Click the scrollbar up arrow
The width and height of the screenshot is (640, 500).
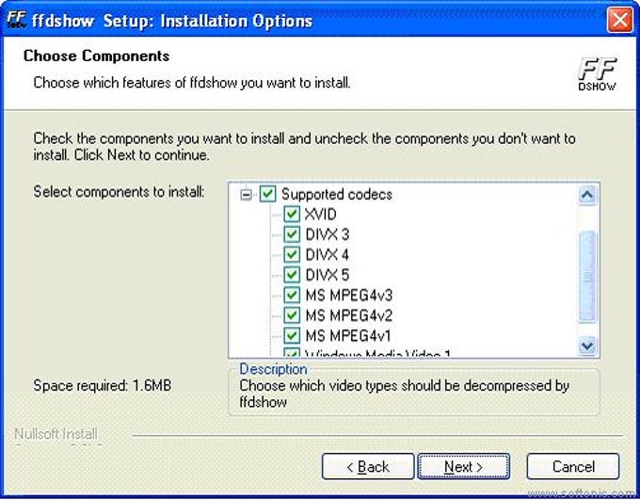(x=587, y=195)
